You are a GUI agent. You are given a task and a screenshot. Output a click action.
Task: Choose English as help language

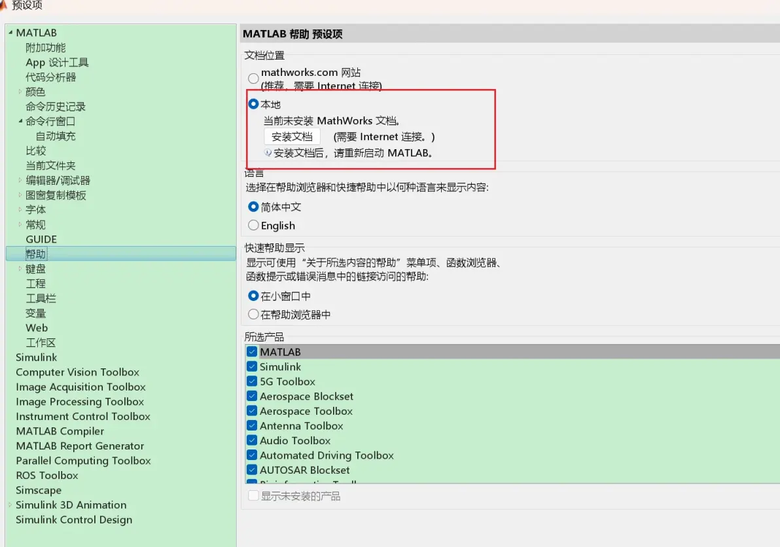[253, 225]
